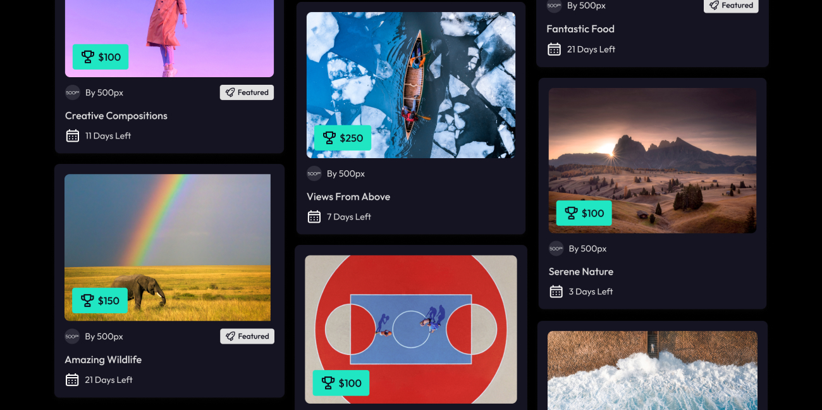The image size is (822, 410).
Task: Click the Featured badge on Fantastic Food
Action: (x=731, y=6)
